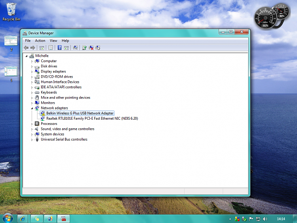
Task: Go forward with the toolbar Forward arrow
Action: coord(33,48)
